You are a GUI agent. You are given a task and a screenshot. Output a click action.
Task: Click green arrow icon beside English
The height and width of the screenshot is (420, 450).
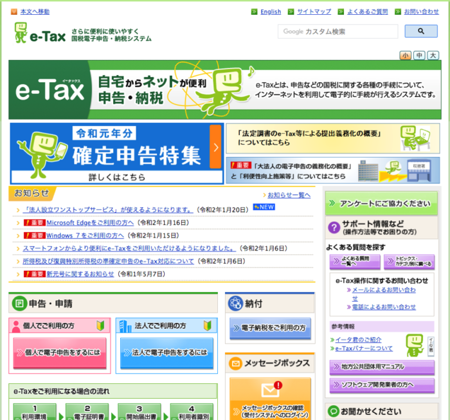tap(254, 12)
